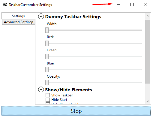Click the Opacity: label
The width and height of the screenshot is (153, 117).
pos(53,76)
